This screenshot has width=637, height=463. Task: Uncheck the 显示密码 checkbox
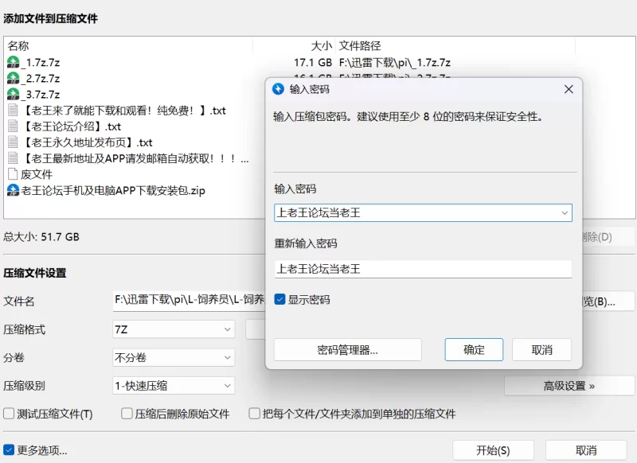click(x=279, y=300)
